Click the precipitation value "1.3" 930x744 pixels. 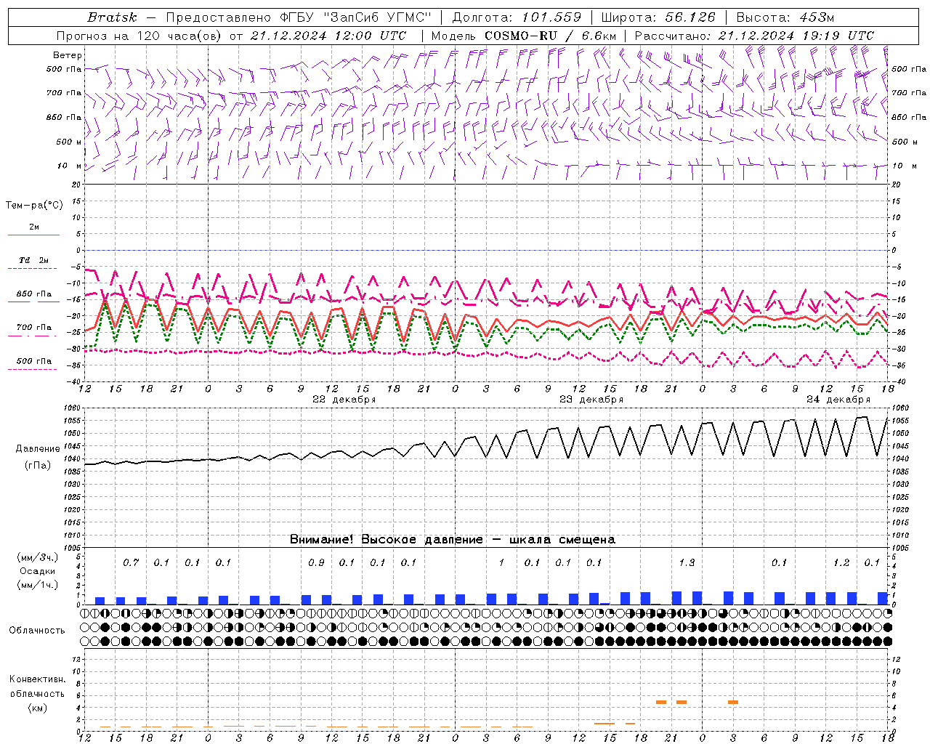click(687, 562)
